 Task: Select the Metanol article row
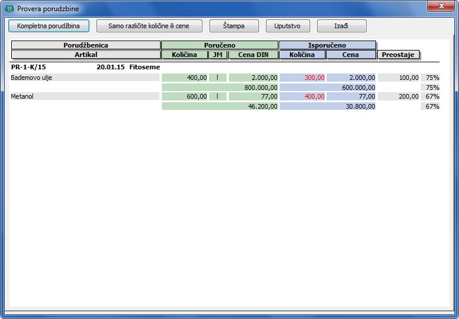pyautogui.click(x=85, y=96)
